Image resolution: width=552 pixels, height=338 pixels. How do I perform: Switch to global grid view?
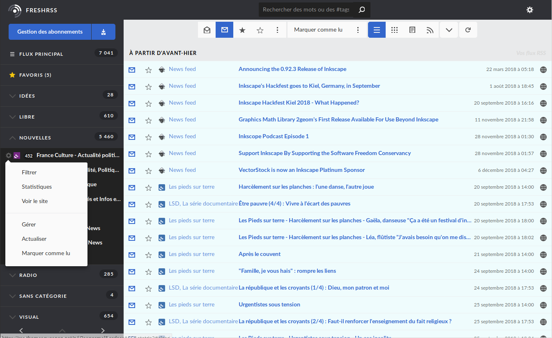(394, 30)
